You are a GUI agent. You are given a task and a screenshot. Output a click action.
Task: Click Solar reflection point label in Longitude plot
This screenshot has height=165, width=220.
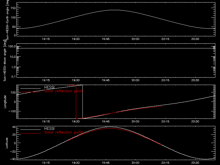[x=64, y=91]
